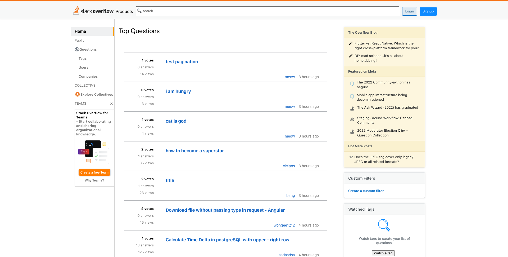Open user asdasdsa profile link
The image size is (508, 257).
coord(287,255)
